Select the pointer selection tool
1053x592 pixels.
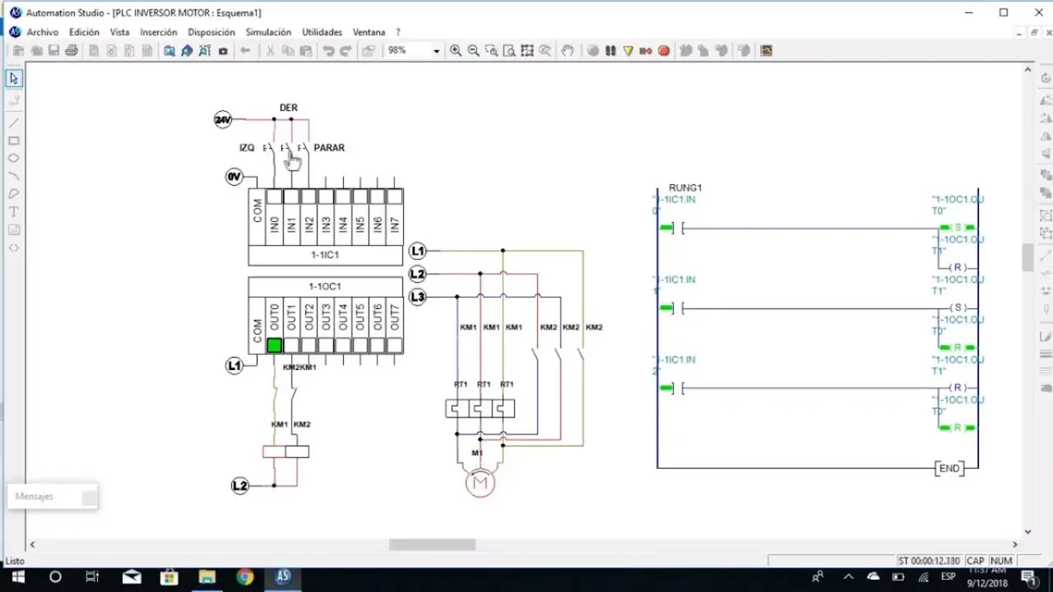click(14, 78)
